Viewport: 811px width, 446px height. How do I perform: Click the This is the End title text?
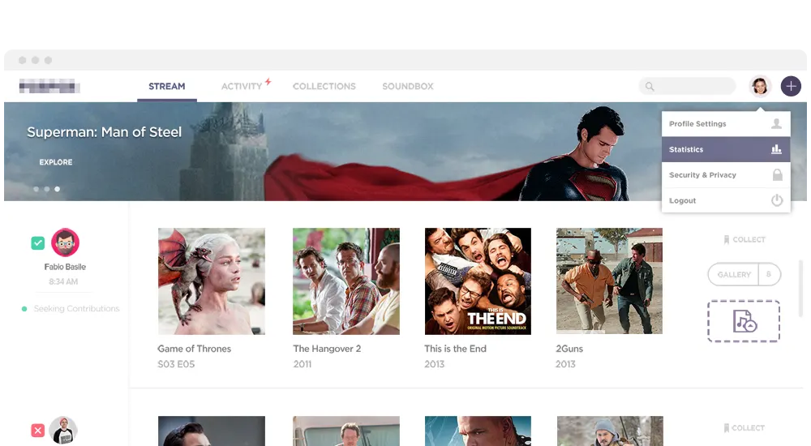[x=455, y=349]
